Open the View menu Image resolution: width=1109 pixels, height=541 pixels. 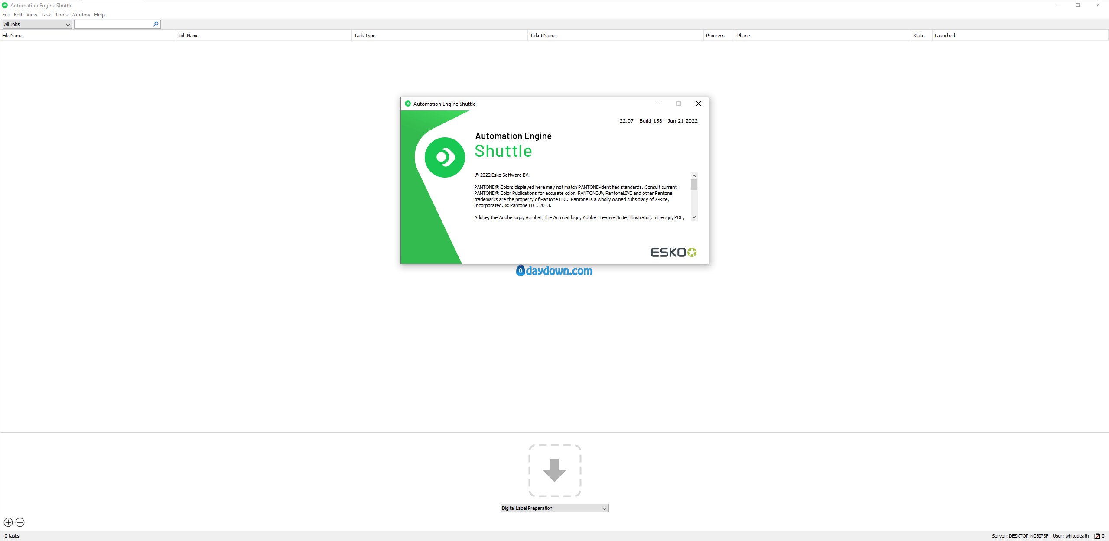pyautogui.click(x=32, y=15)
